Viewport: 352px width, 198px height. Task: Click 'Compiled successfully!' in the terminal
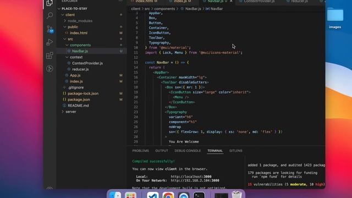(153, 161)
